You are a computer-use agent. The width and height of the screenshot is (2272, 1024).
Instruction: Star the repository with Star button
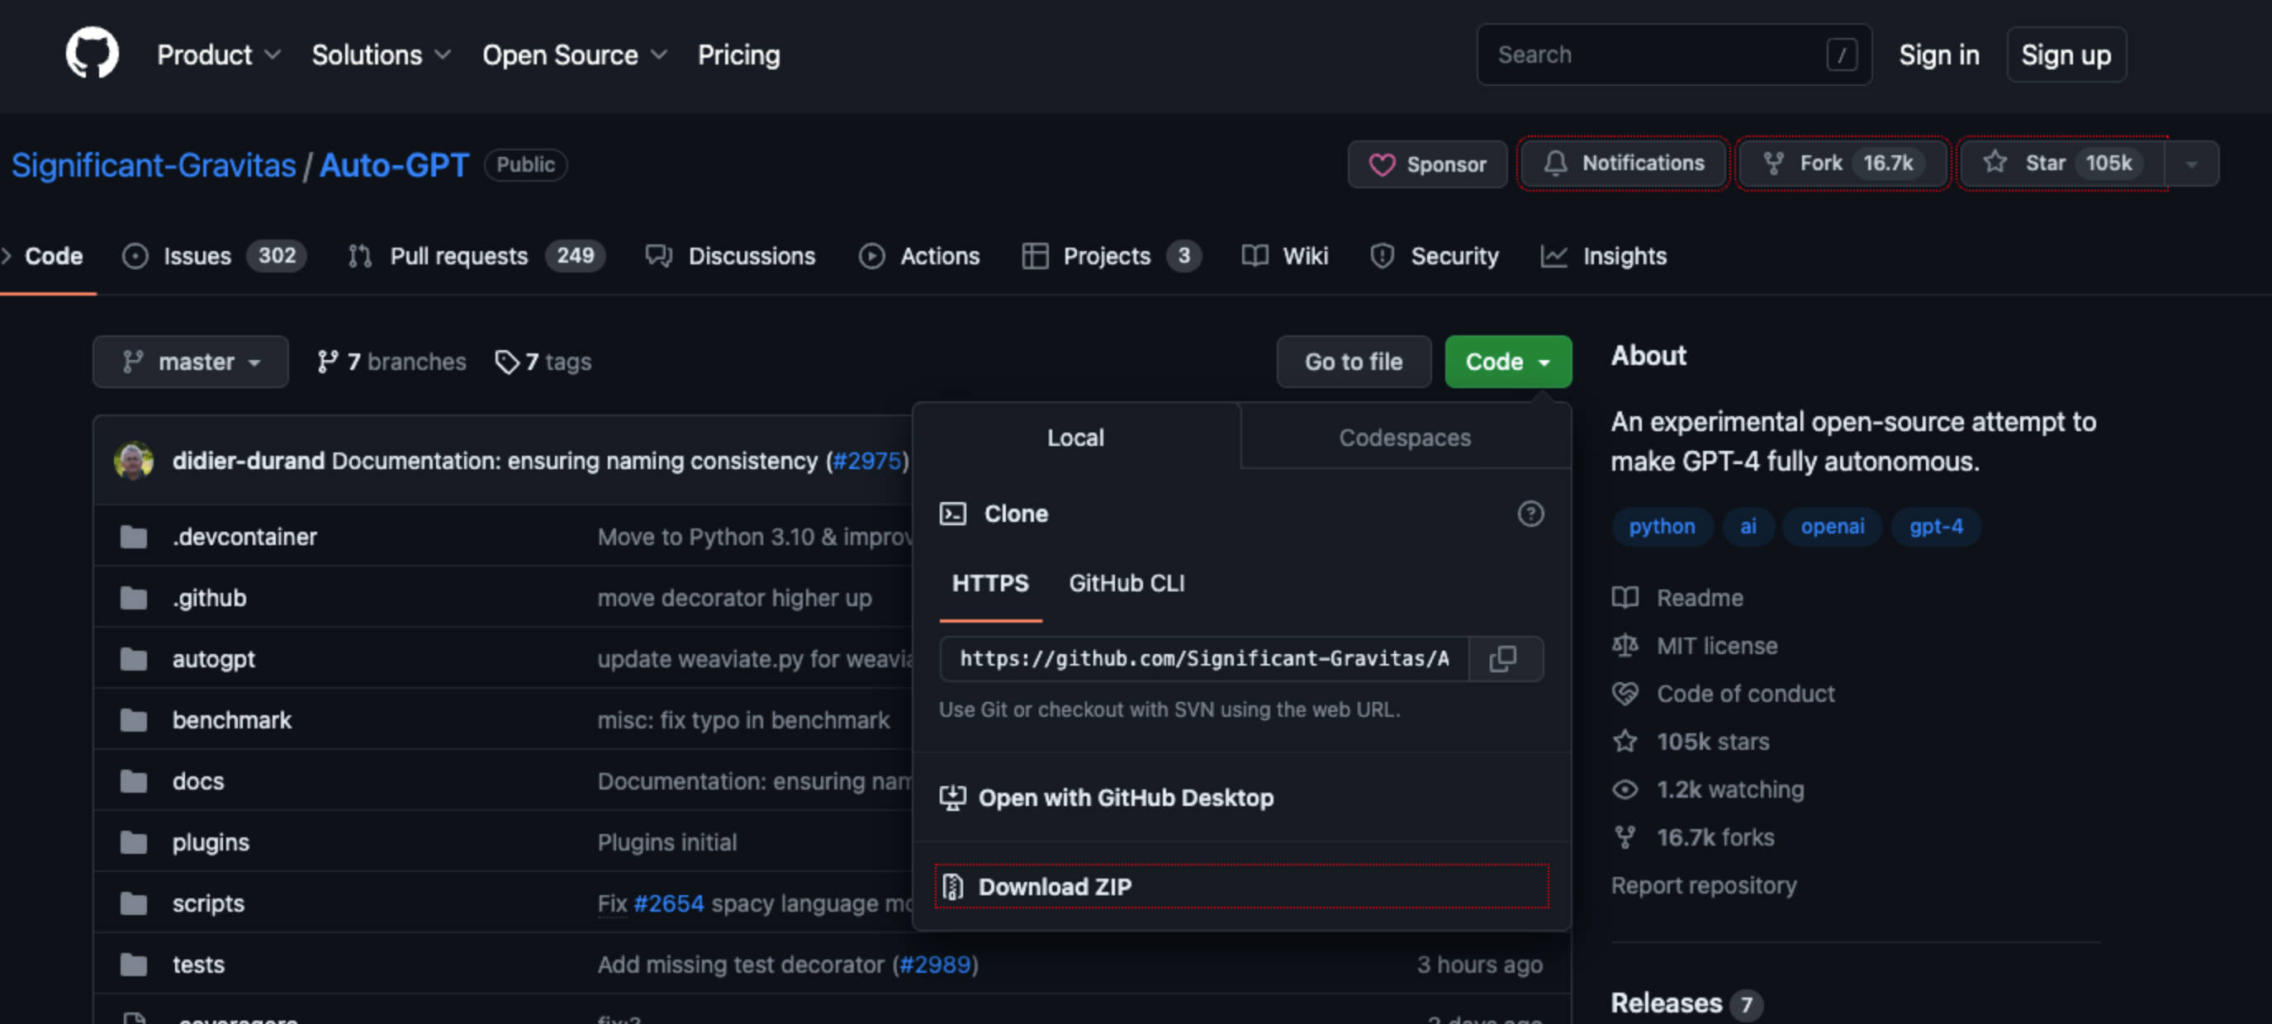(x=2062, y=164)
